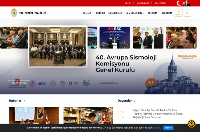Click the AFAD logo in slider
The image size is (200, 132).
(42, 84)
